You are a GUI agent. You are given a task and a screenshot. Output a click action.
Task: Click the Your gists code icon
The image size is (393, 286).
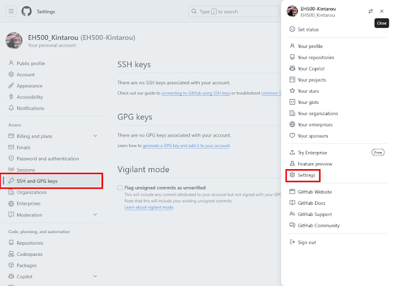pos(292,102)
